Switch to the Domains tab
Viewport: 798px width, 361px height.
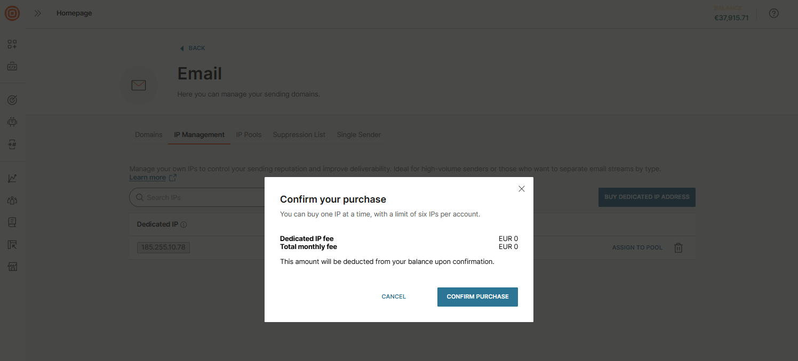pyautogui.click(x=148, y=134)
